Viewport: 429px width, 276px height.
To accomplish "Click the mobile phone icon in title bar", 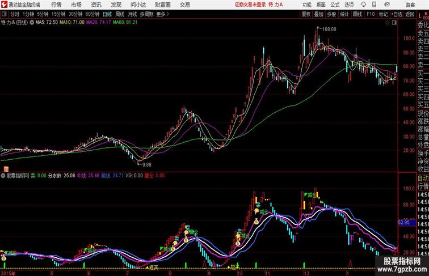I will coord(374,5).
